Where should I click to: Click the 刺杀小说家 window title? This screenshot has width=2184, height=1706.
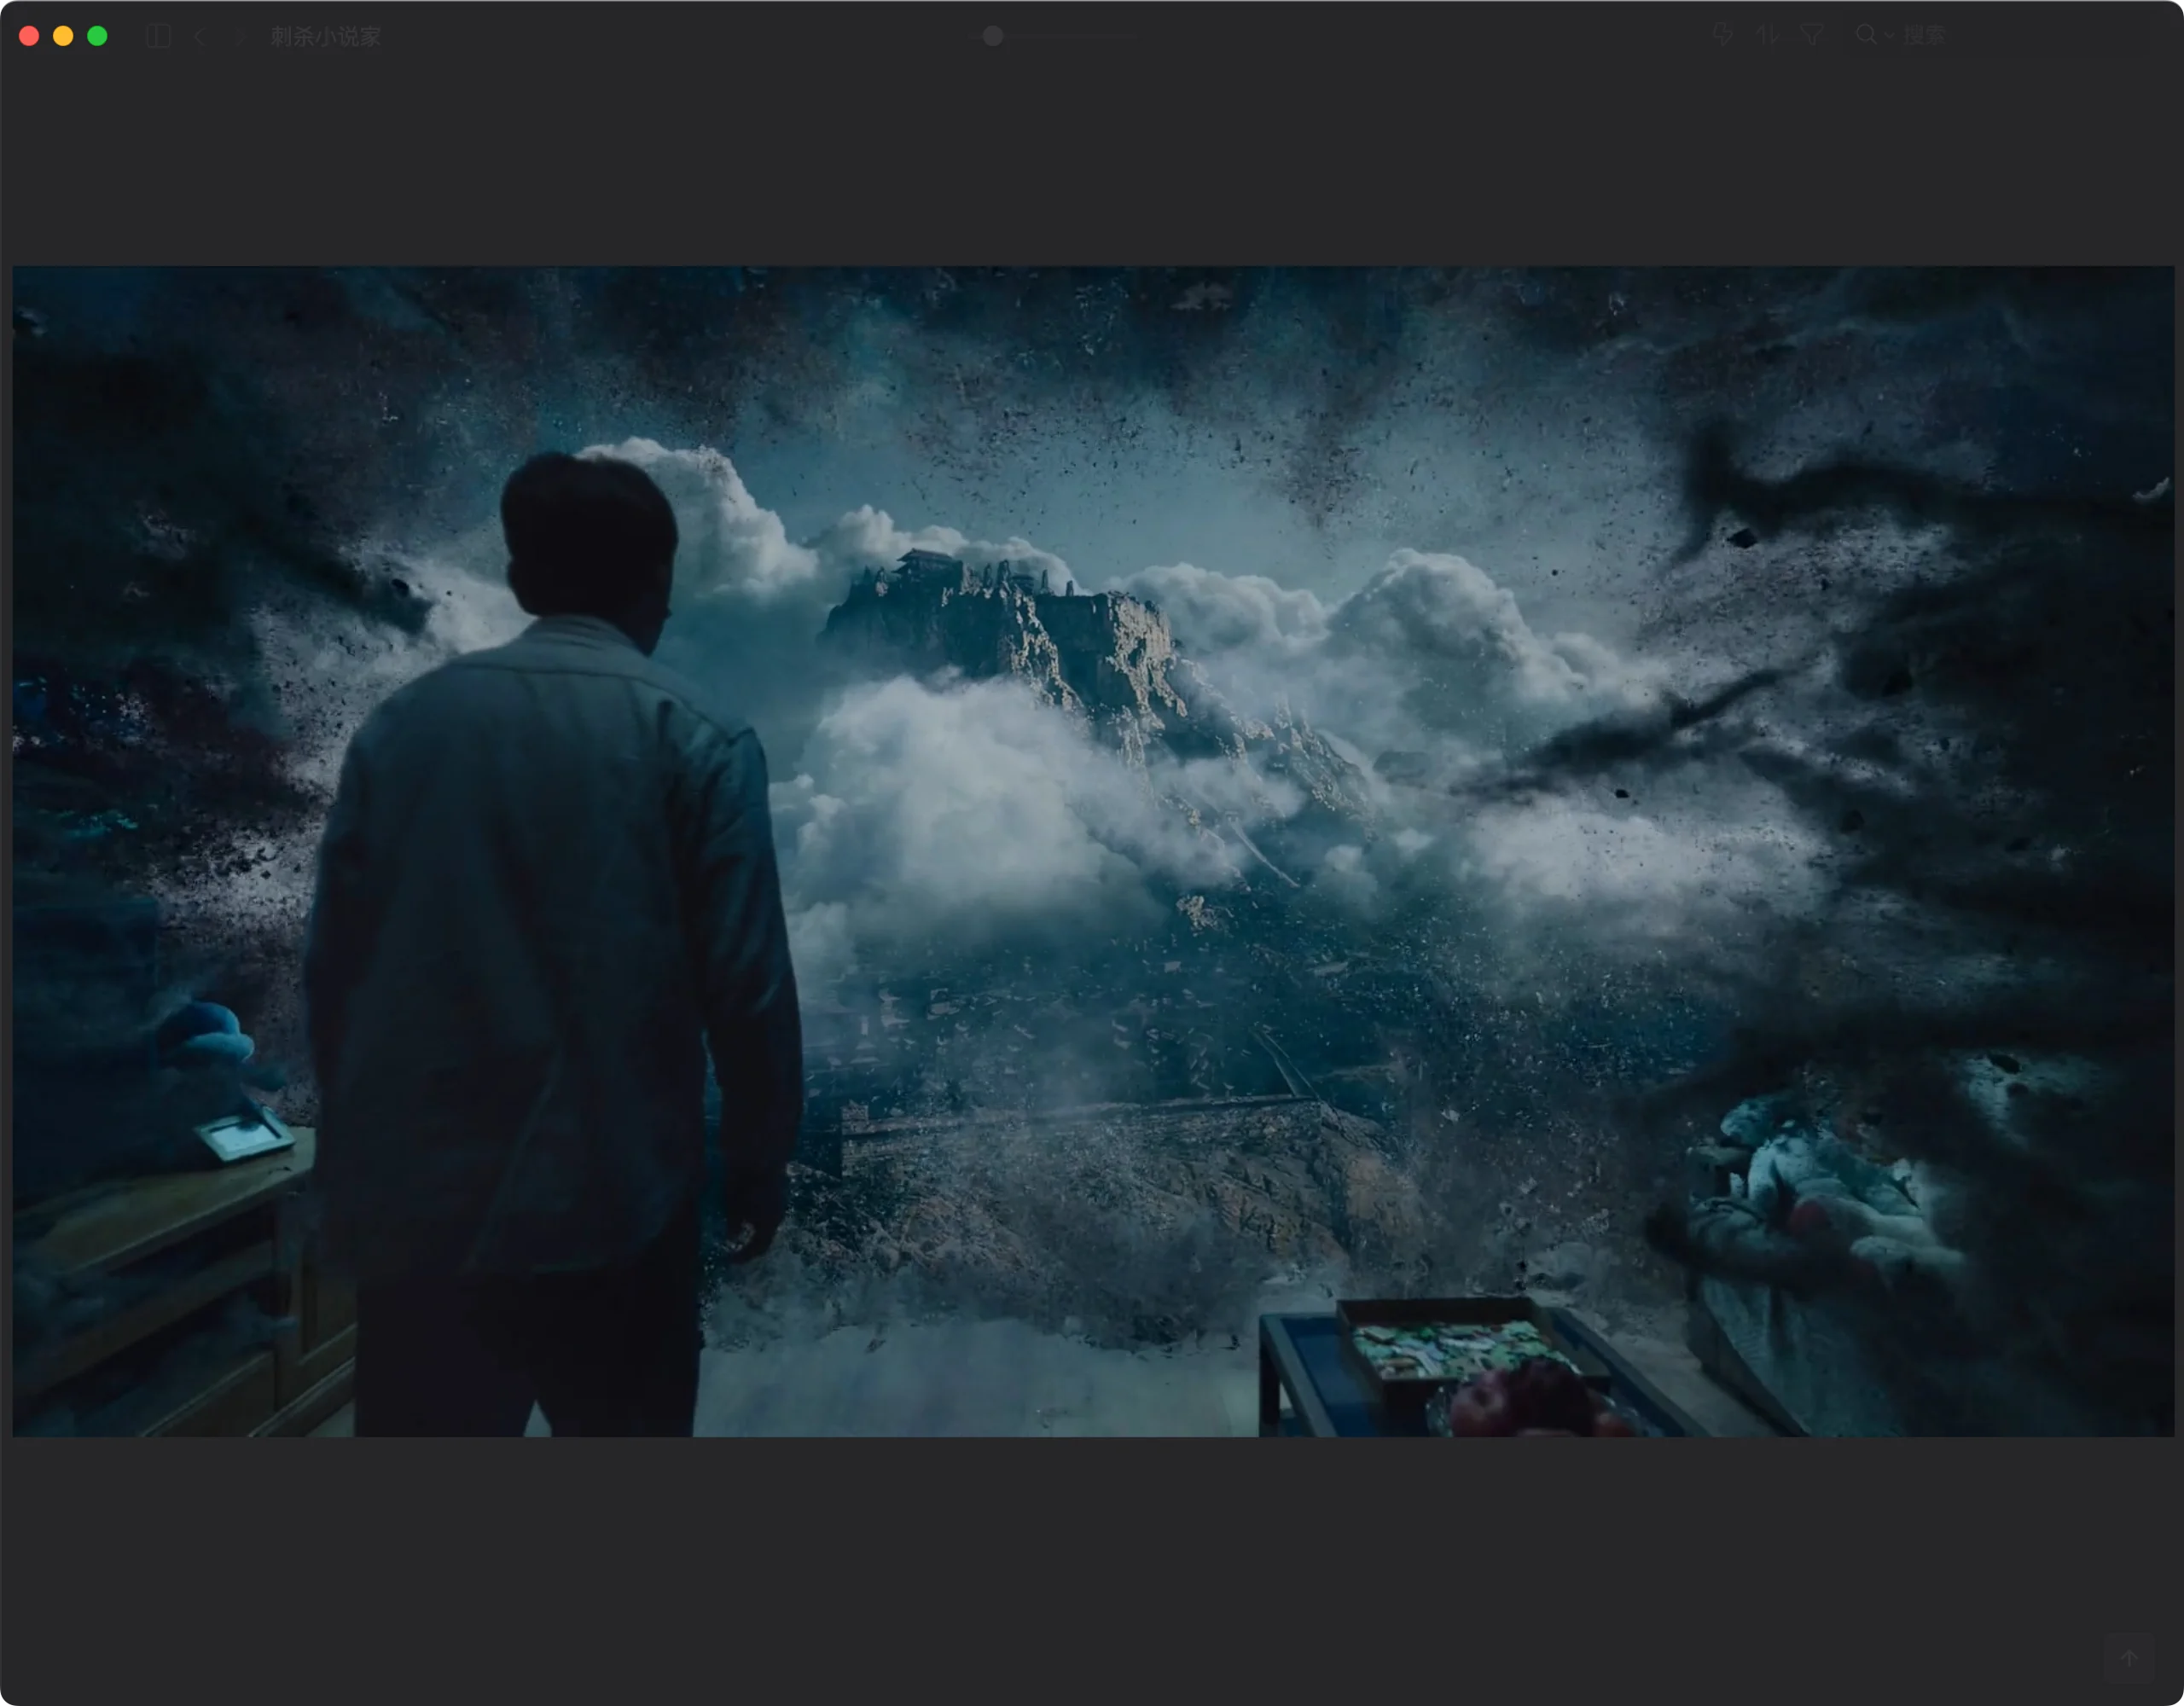coord(326,36)
